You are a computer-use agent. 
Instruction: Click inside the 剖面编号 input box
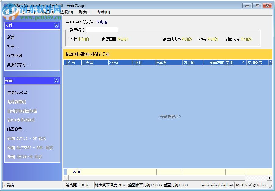coord(102,30)
